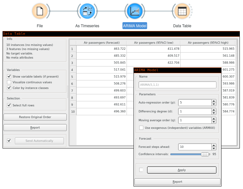
Task: Toggle Show variable labels checkbox
Action: pyautogui.click(x=9, y=77)
